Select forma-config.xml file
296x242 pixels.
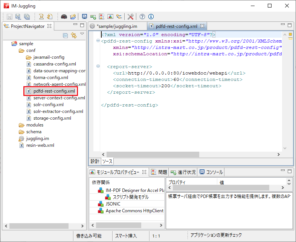[50, 78]
